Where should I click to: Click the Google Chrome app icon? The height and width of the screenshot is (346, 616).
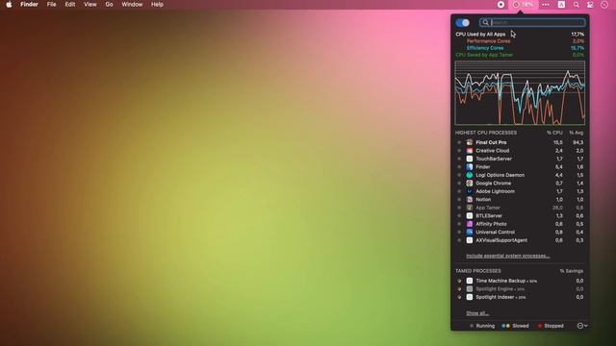pyautogui.click(x=470, y=184)
